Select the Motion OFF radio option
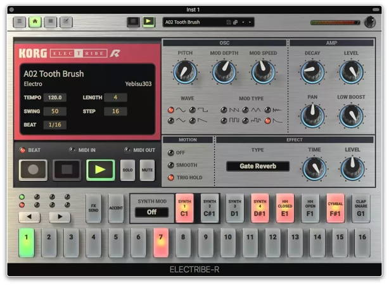The height and width of the screenshot is (285, 389). coord(170,153)
